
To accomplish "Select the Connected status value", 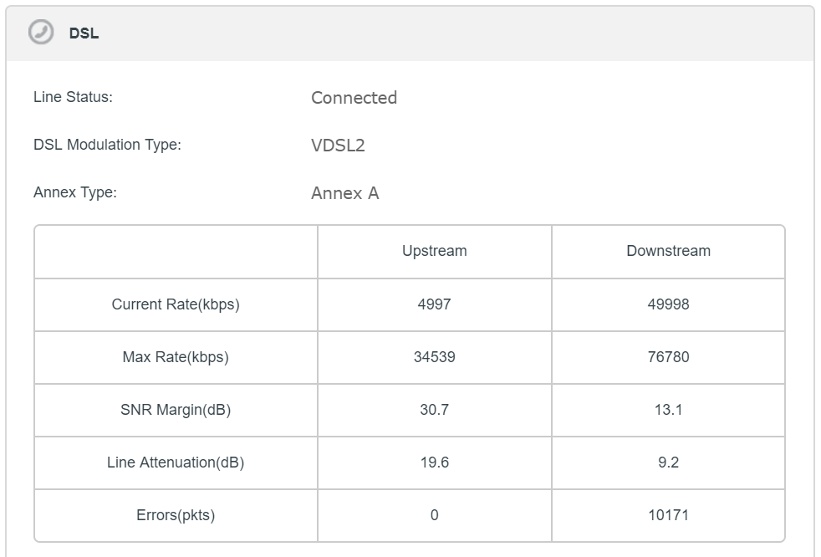I will (x=354, y=98).
